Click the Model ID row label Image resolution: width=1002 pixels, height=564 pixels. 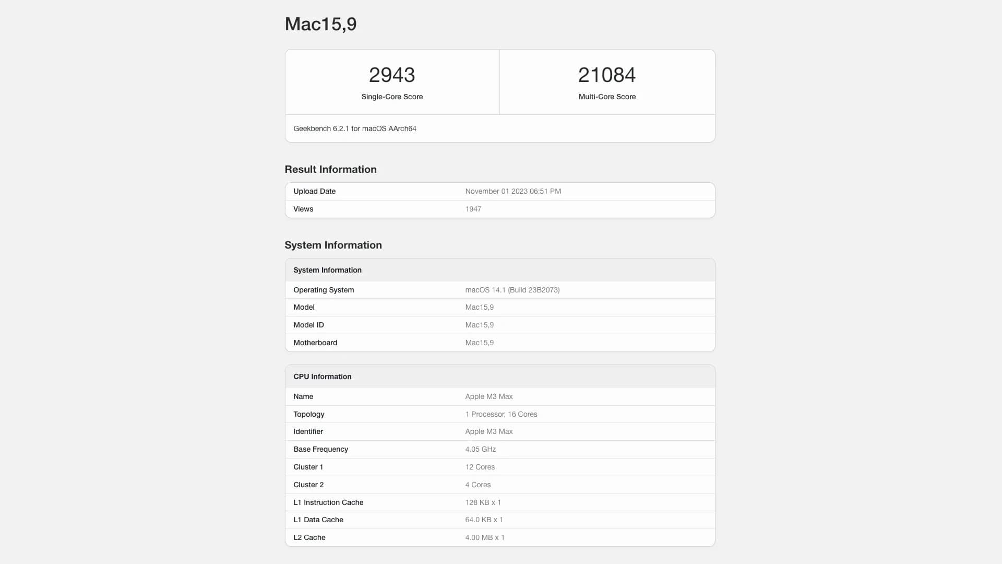308,325
